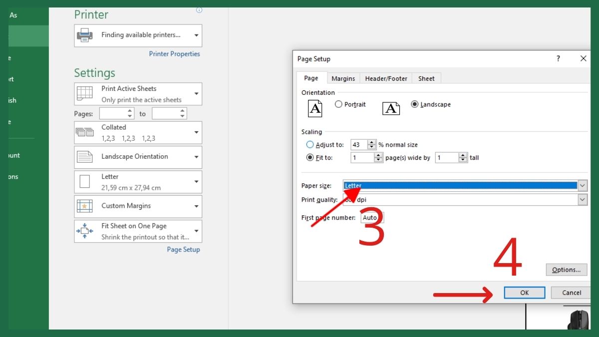Click the Print Active Sheets icon
Image resolution: width=599 pixels, height=337 pixels.
pos(85,93)
